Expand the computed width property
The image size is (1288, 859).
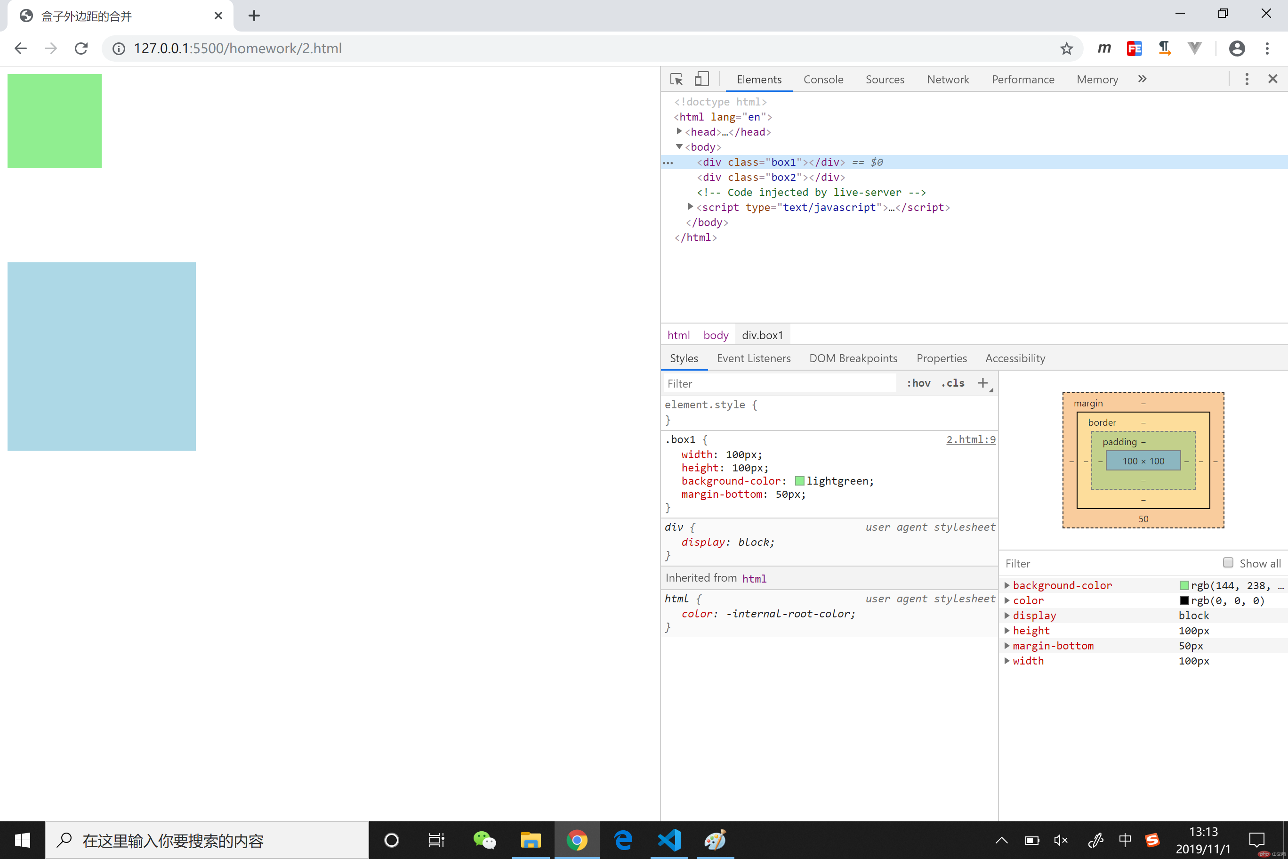tap(1006, 661)
